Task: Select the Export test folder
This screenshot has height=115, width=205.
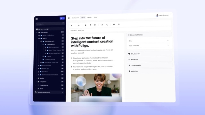Action: pos(45,69)
